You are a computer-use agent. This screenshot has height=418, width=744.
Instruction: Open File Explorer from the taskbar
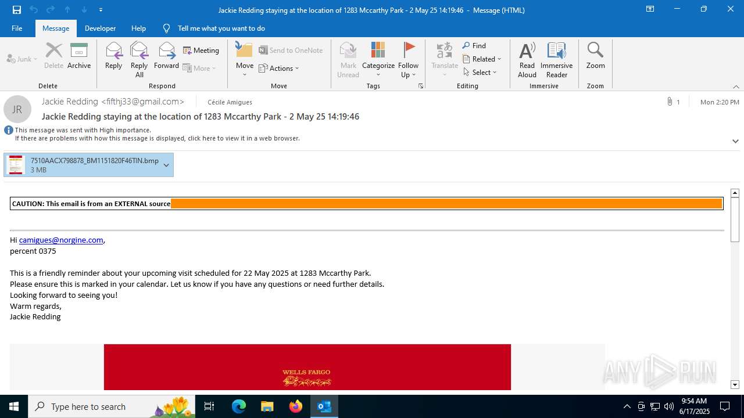(x=267, y=406)
